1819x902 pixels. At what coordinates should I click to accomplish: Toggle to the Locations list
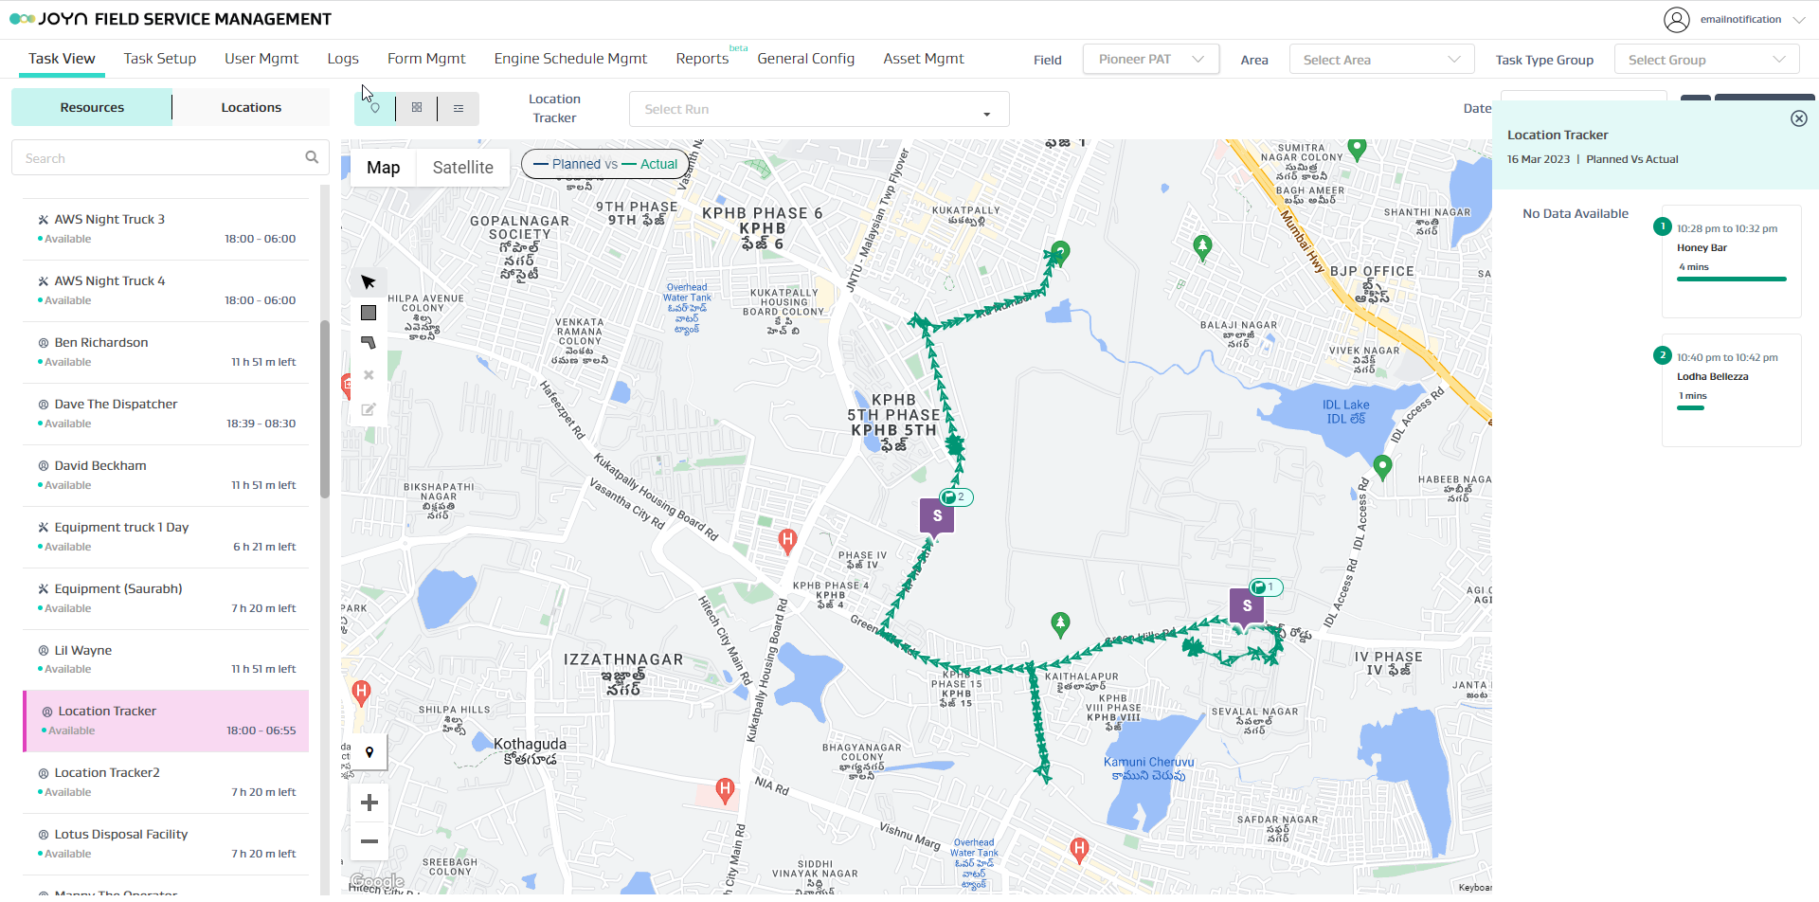coord(251,107)
